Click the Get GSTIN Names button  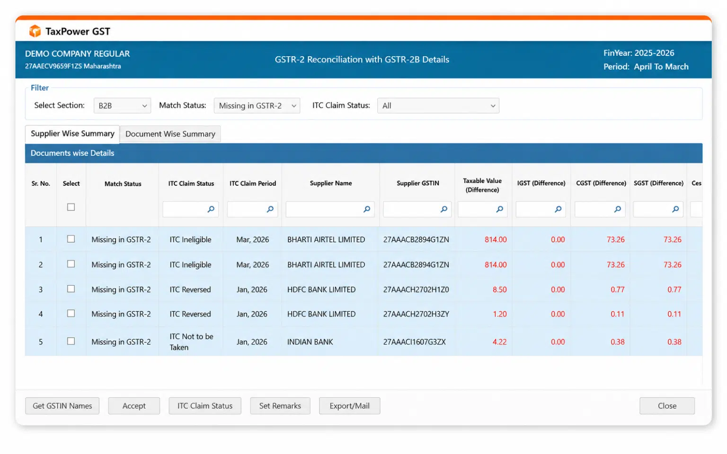(62, 406)
